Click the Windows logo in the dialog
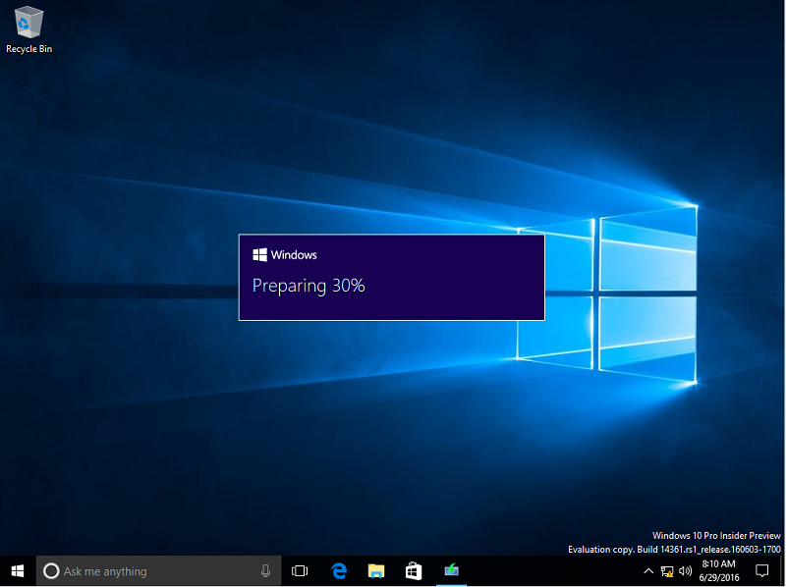 259,255
